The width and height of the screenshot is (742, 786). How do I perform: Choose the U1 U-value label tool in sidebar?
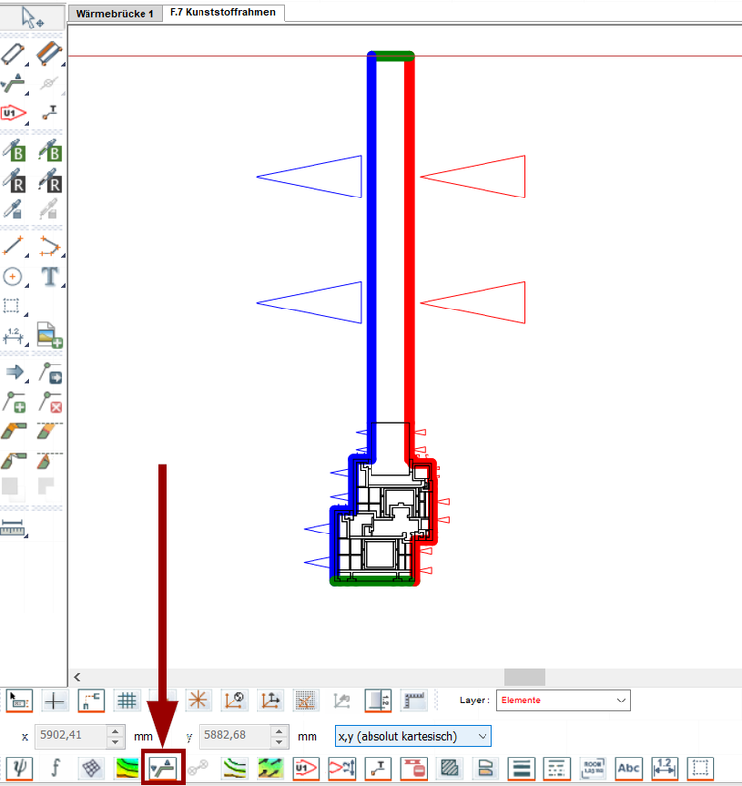click(14, 113)
